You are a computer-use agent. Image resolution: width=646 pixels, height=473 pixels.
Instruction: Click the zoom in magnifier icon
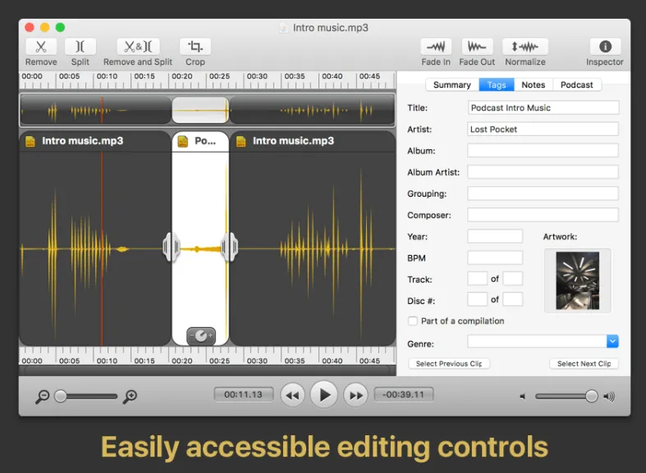point(131,397)
